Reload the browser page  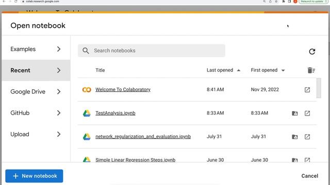click(16, 1)
